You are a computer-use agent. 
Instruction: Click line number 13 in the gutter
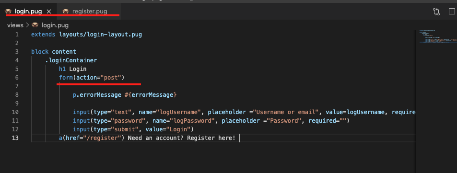[15, 138]
